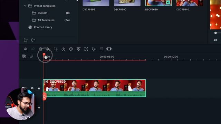Click the red playhead marker
This screenshot has height=124, width=221.
coord(44,54)
